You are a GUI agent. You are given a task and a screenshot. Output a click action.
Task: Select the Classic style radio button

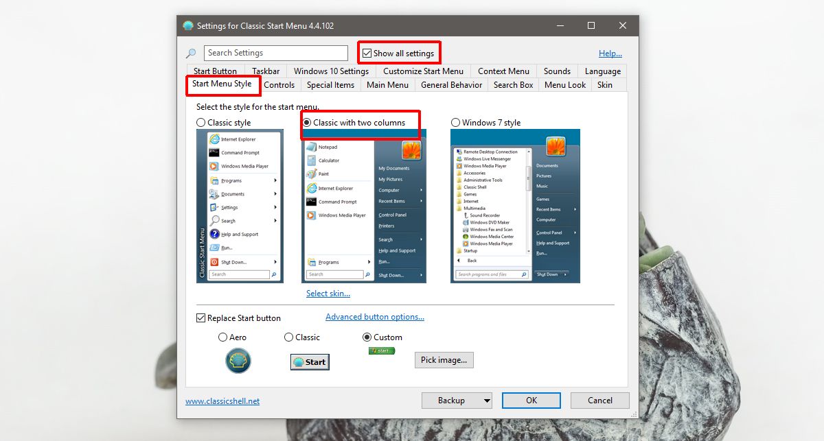click(x=201, y=123)
